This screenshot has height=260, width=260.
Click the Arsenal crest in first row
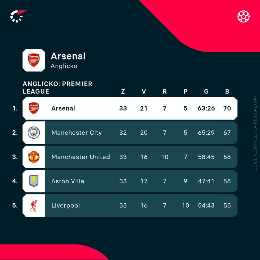click(x=34, y=108)
